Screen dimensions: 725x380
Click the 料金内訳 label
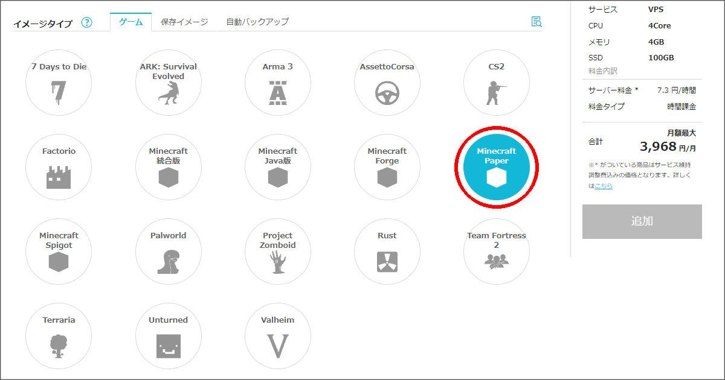coord(603,71)
